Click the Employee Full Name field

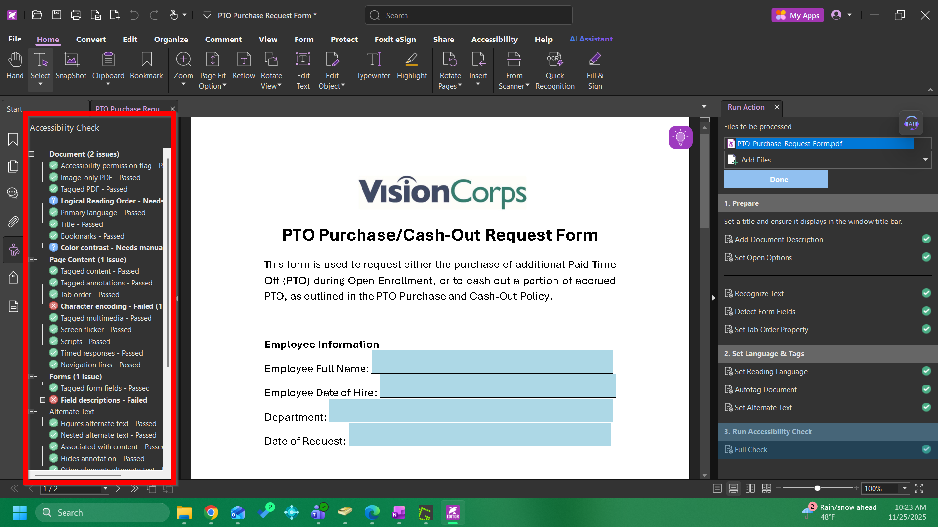coord(492,362)
